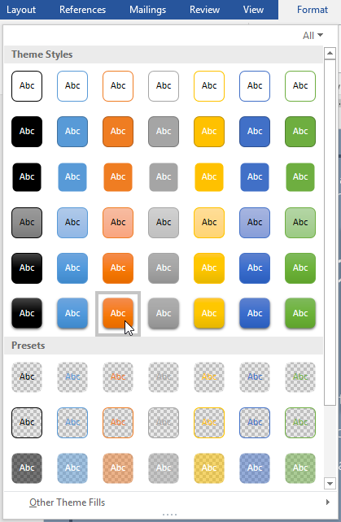This screenshot has width=341, height=522.
Task: Choose the transparent preset with black outline
Action: coord(27,423)
